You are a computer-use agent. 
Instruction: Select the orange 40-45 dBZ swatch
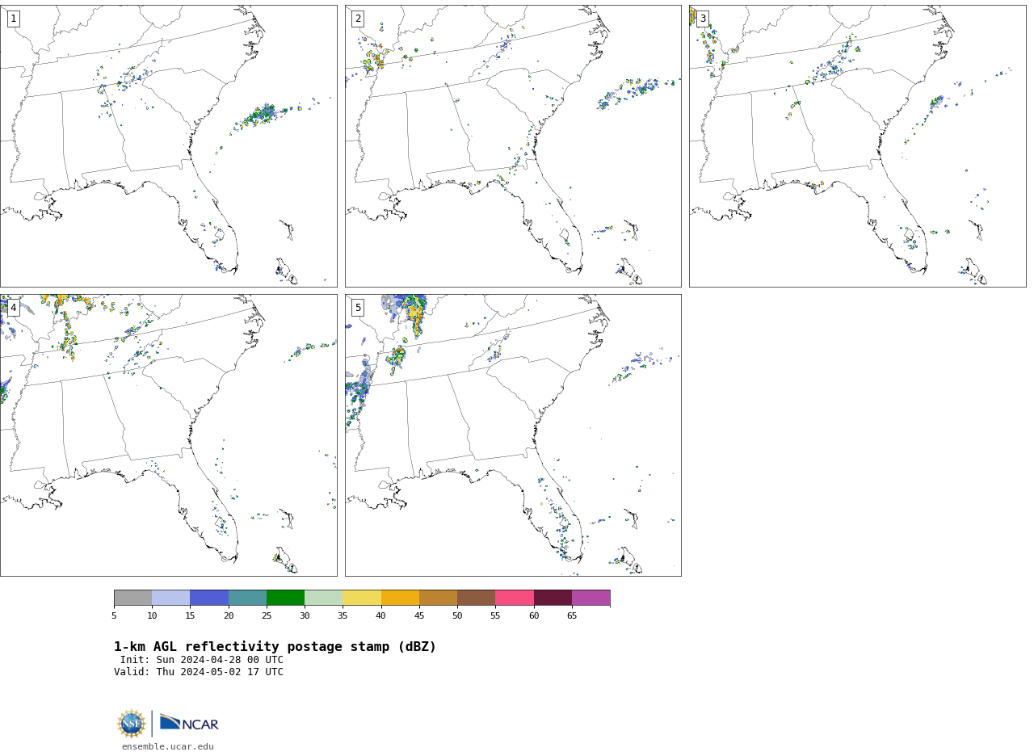tap(400, 598)
